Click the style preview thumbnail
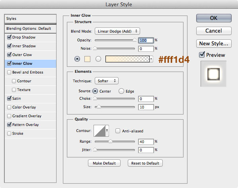The height and width of the screenshot is (188, 238). coord(213,74)
